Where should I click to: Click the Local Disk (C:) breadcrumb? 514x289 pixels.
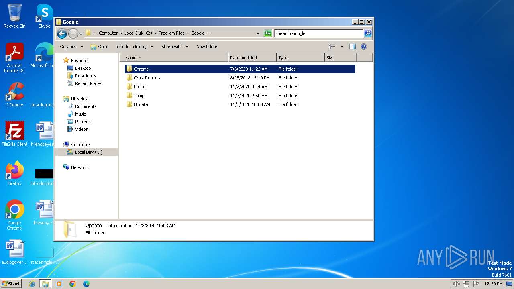138,33
